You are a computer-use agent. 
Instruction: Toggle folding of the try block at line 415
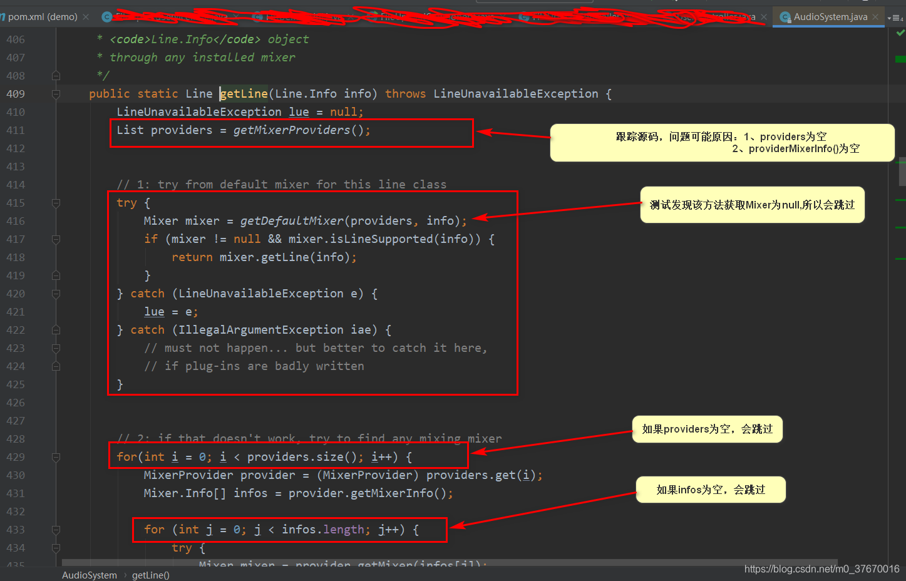click(x=55, y=202)
